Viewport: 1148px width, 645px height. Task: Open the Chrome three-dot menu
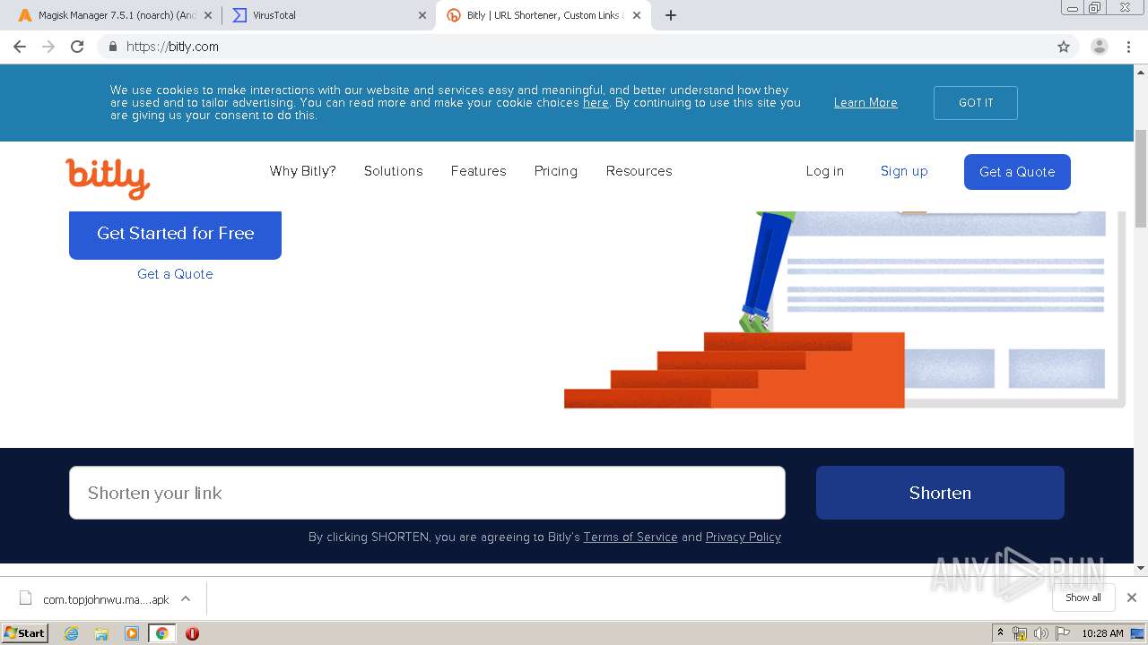coord(1128,47)
